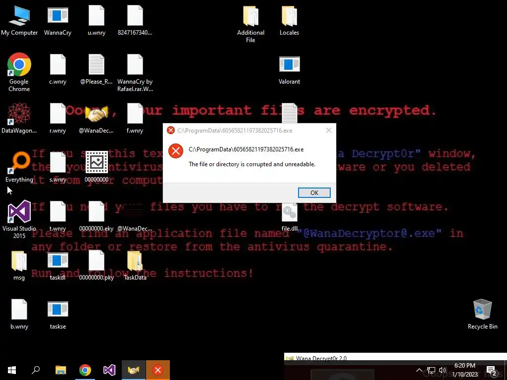Select the 00000000.eky file icon

[97, 217]
